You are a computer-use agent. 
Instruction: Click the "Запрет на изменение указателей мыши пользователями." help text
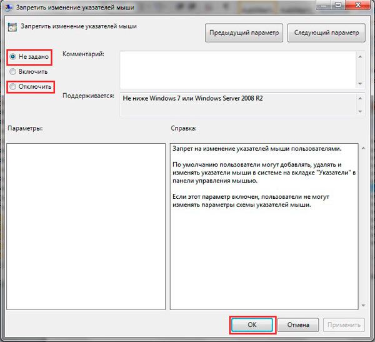click(257, 149)
